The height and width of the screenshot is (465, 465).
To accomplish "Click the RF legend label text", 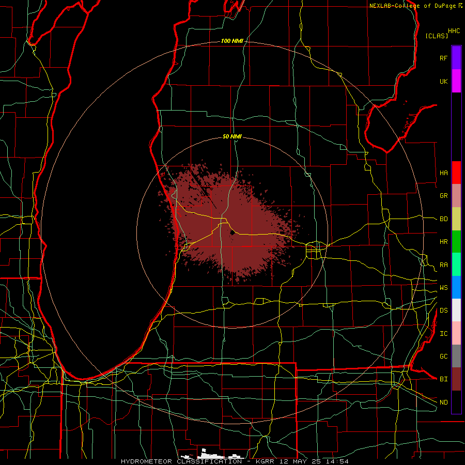I will pyautogui.click(x=443, y=58).
